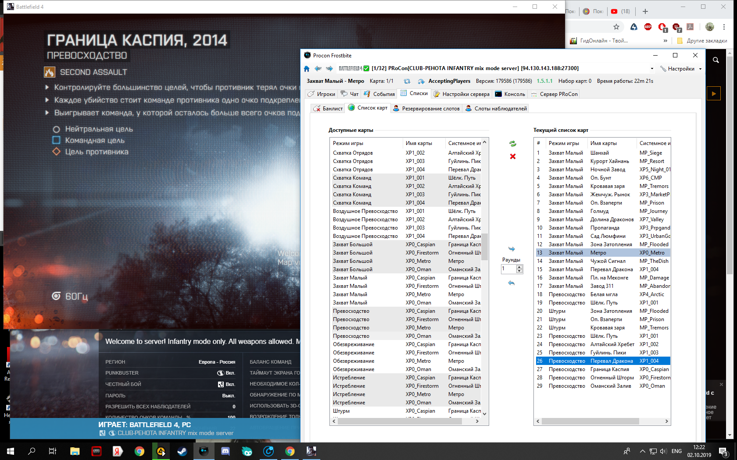Image resolution: width=737 pixels, height=460 pixels.
Task: Open the Windows notification center icon
Action: click(723, 451)
